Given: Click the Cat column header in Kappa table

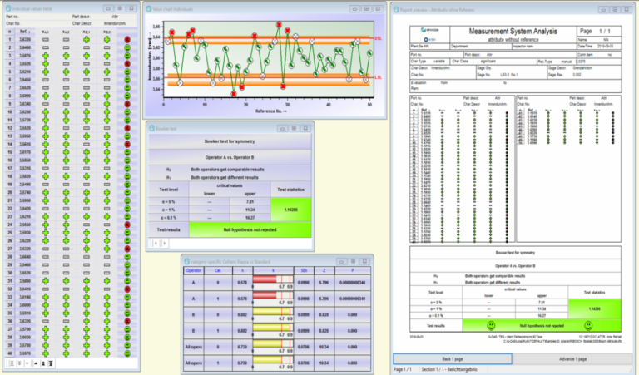Looking at the screenshot, I should 218,270.
